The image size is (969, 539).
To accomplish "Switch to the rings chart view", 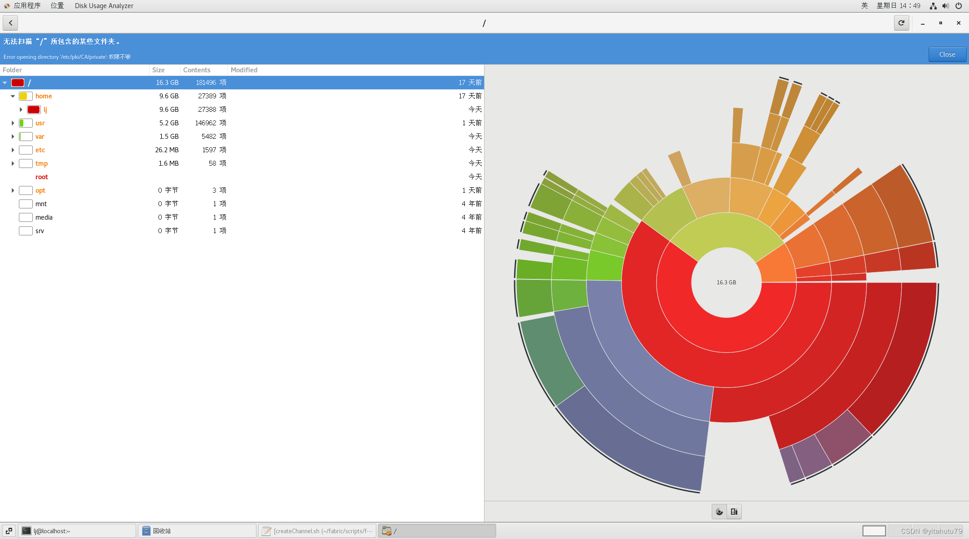I will (719, 512).
